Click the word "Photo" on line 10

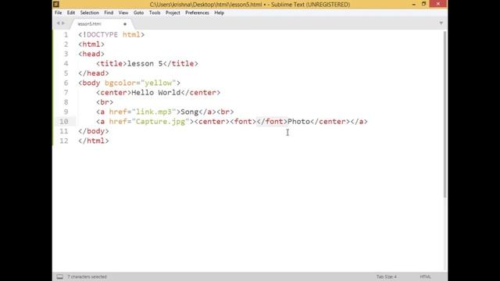coord(298,122)
